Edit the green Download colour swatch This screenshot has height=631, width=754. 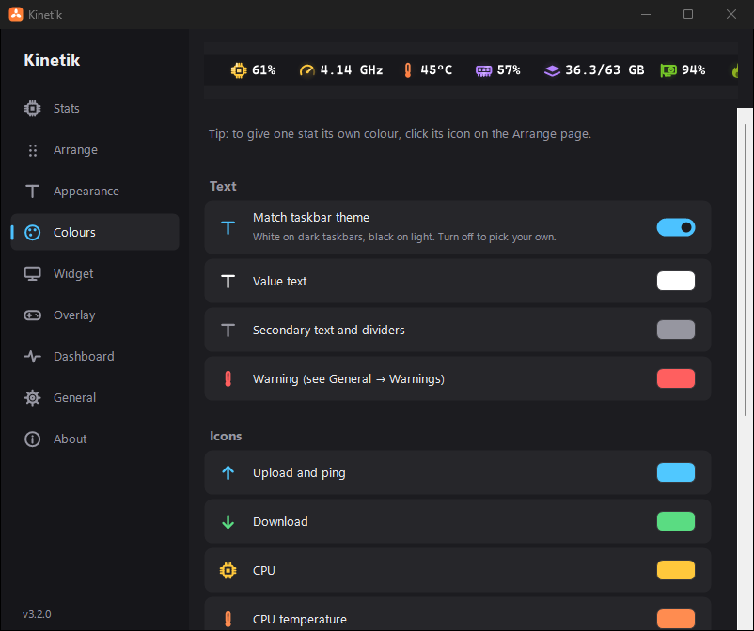(676, 521)
